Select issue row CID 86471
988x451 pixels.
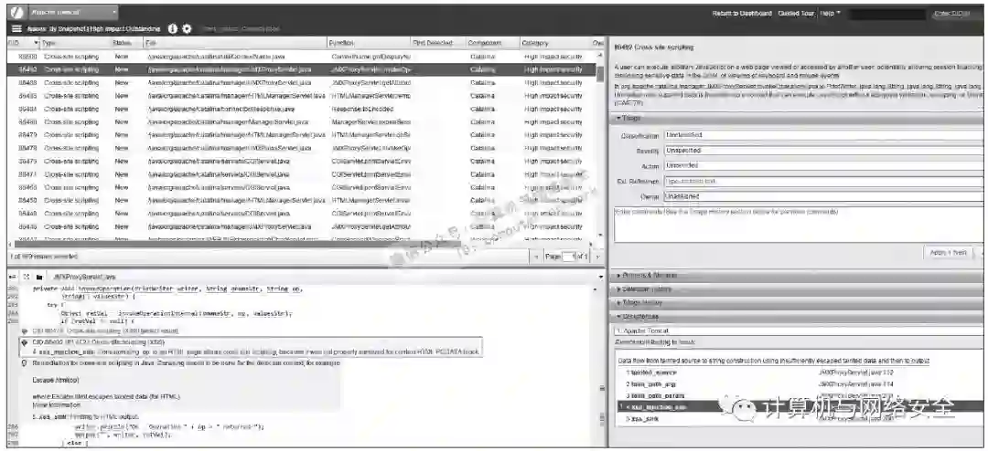(x=301, y=174)
